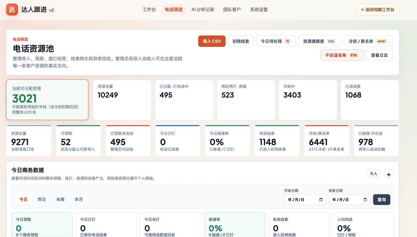Open 今日待处理 11 button

pos(276,41)
